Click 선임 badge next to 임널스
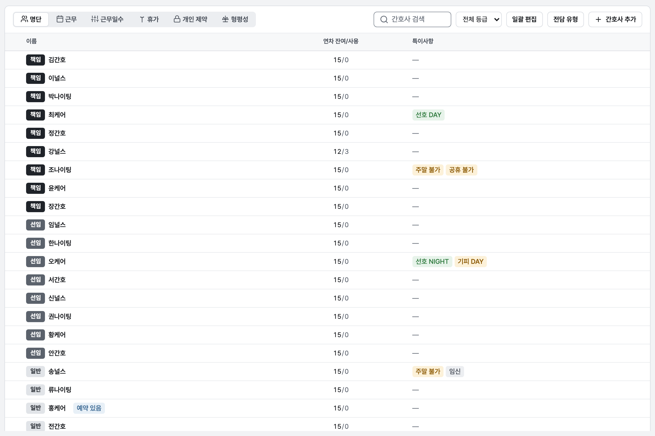 [36, 225]
